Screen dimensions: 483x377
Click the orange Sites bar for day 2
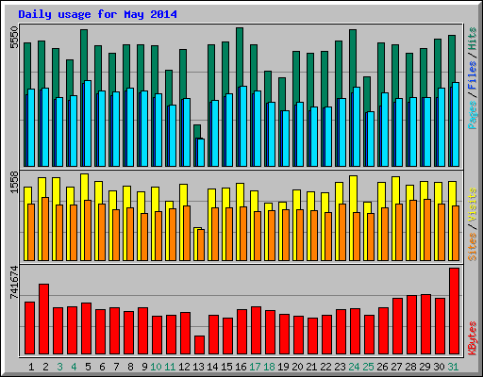pyautogui.click(x=45, y=229)
